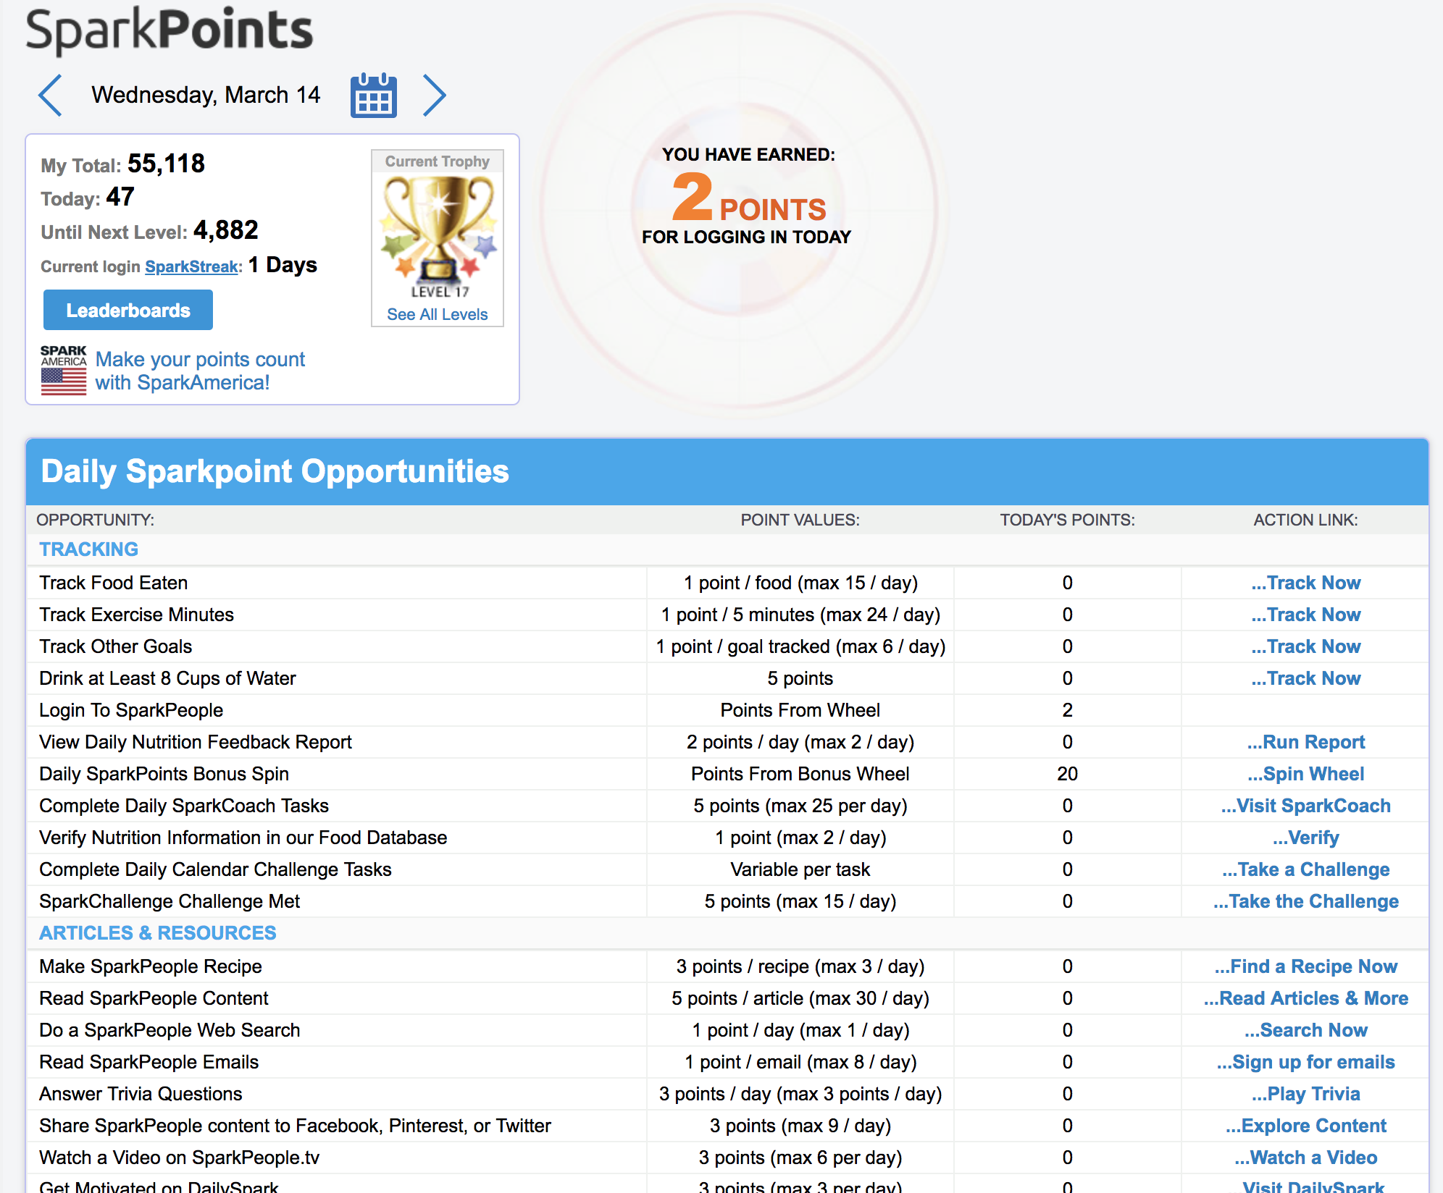Open the calendar date picker icon
Image resolution: width=1443 pixels, height=1193 pixels.
(x=373, y=95)
